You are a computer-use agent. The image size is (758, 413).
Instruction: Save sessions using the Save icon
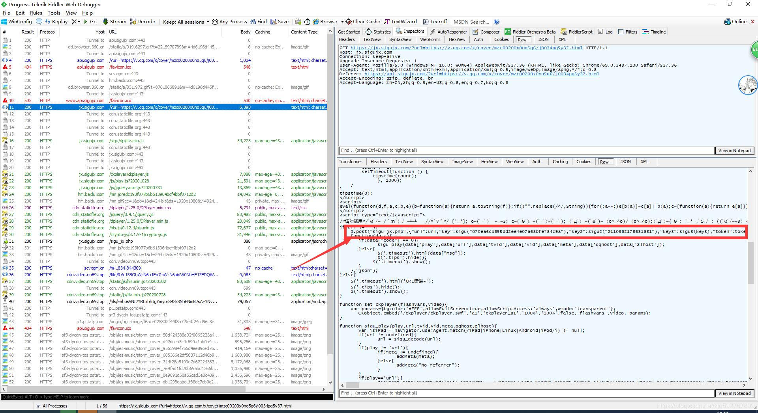pos(280,22)
